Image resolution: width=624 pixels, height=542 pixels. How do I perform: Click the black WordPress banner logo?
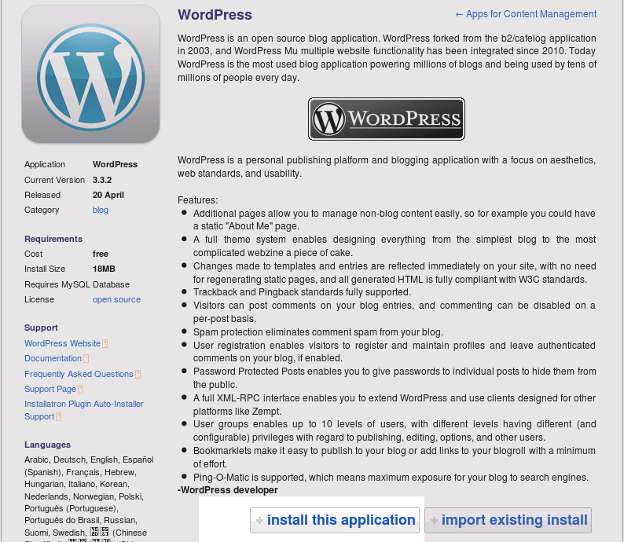(386, 119)
